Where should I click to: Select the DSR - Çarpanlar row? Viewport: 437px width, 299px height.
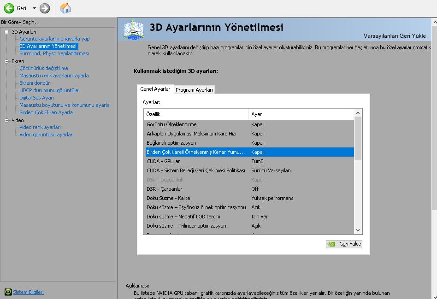[249, 189]
